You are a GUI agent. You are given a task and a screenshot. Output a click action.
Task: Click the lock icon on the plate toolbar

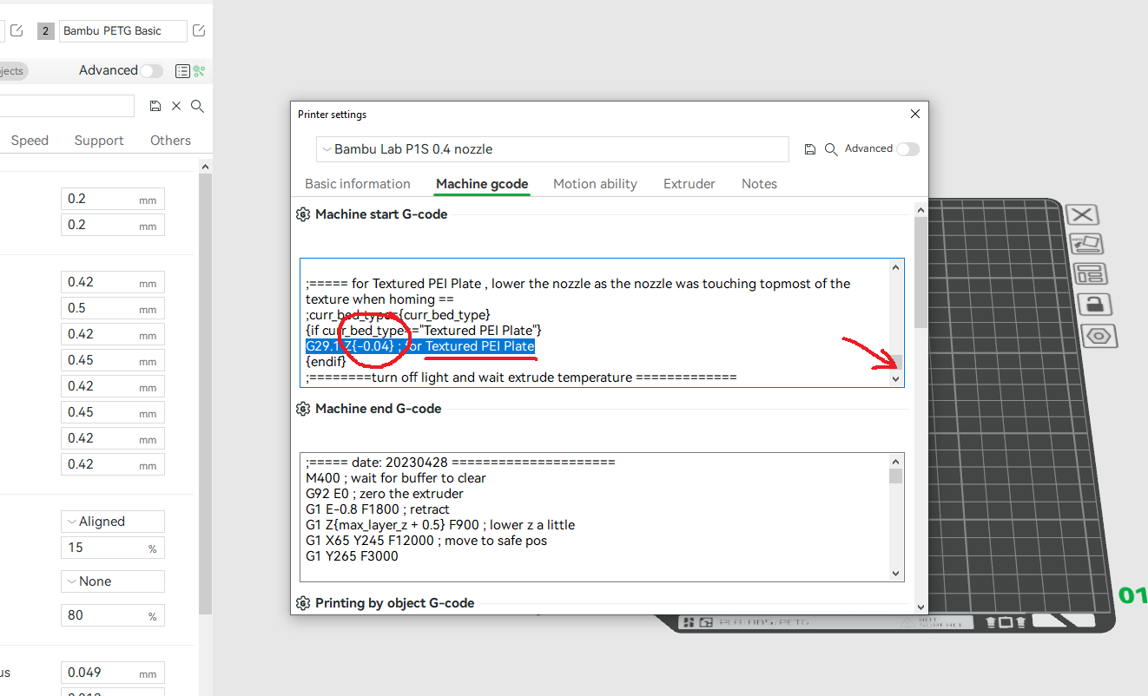click(x=1094, y=305)
